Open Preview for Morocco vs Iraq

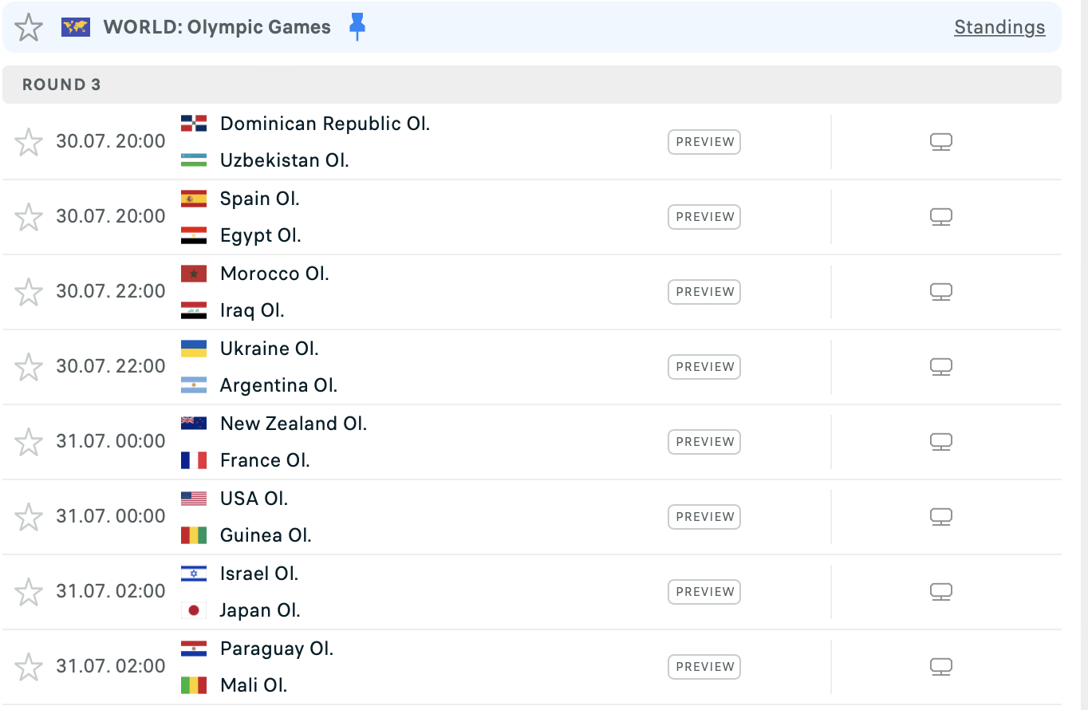point(704,292)
